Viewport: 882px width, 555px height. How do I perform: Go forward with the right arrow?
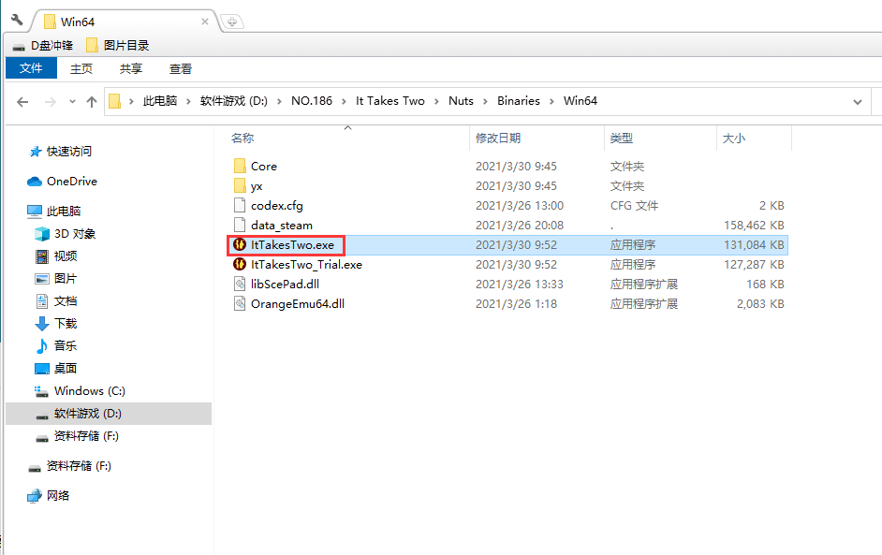(50, 102)
